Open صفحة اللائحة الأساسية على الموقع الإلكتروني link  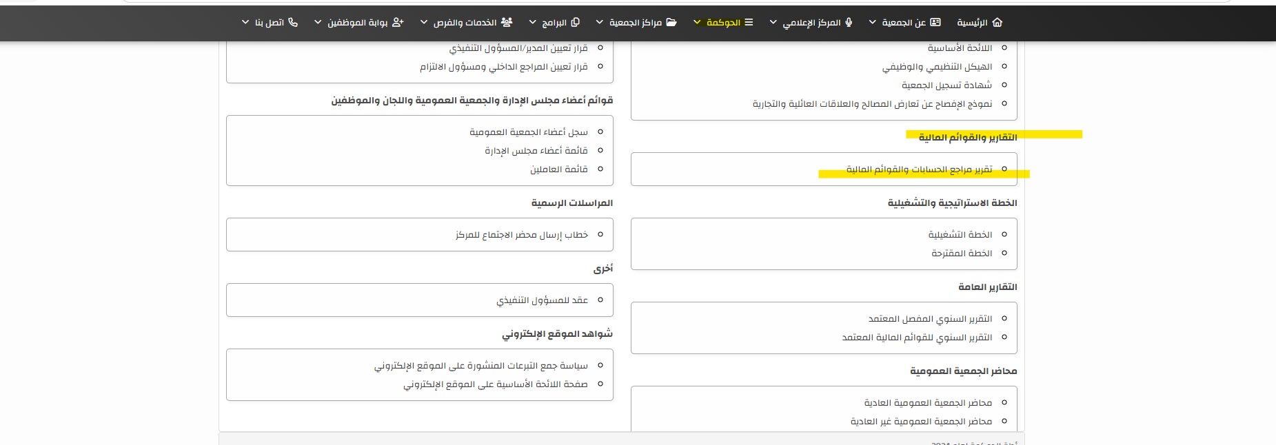point(496,384)
